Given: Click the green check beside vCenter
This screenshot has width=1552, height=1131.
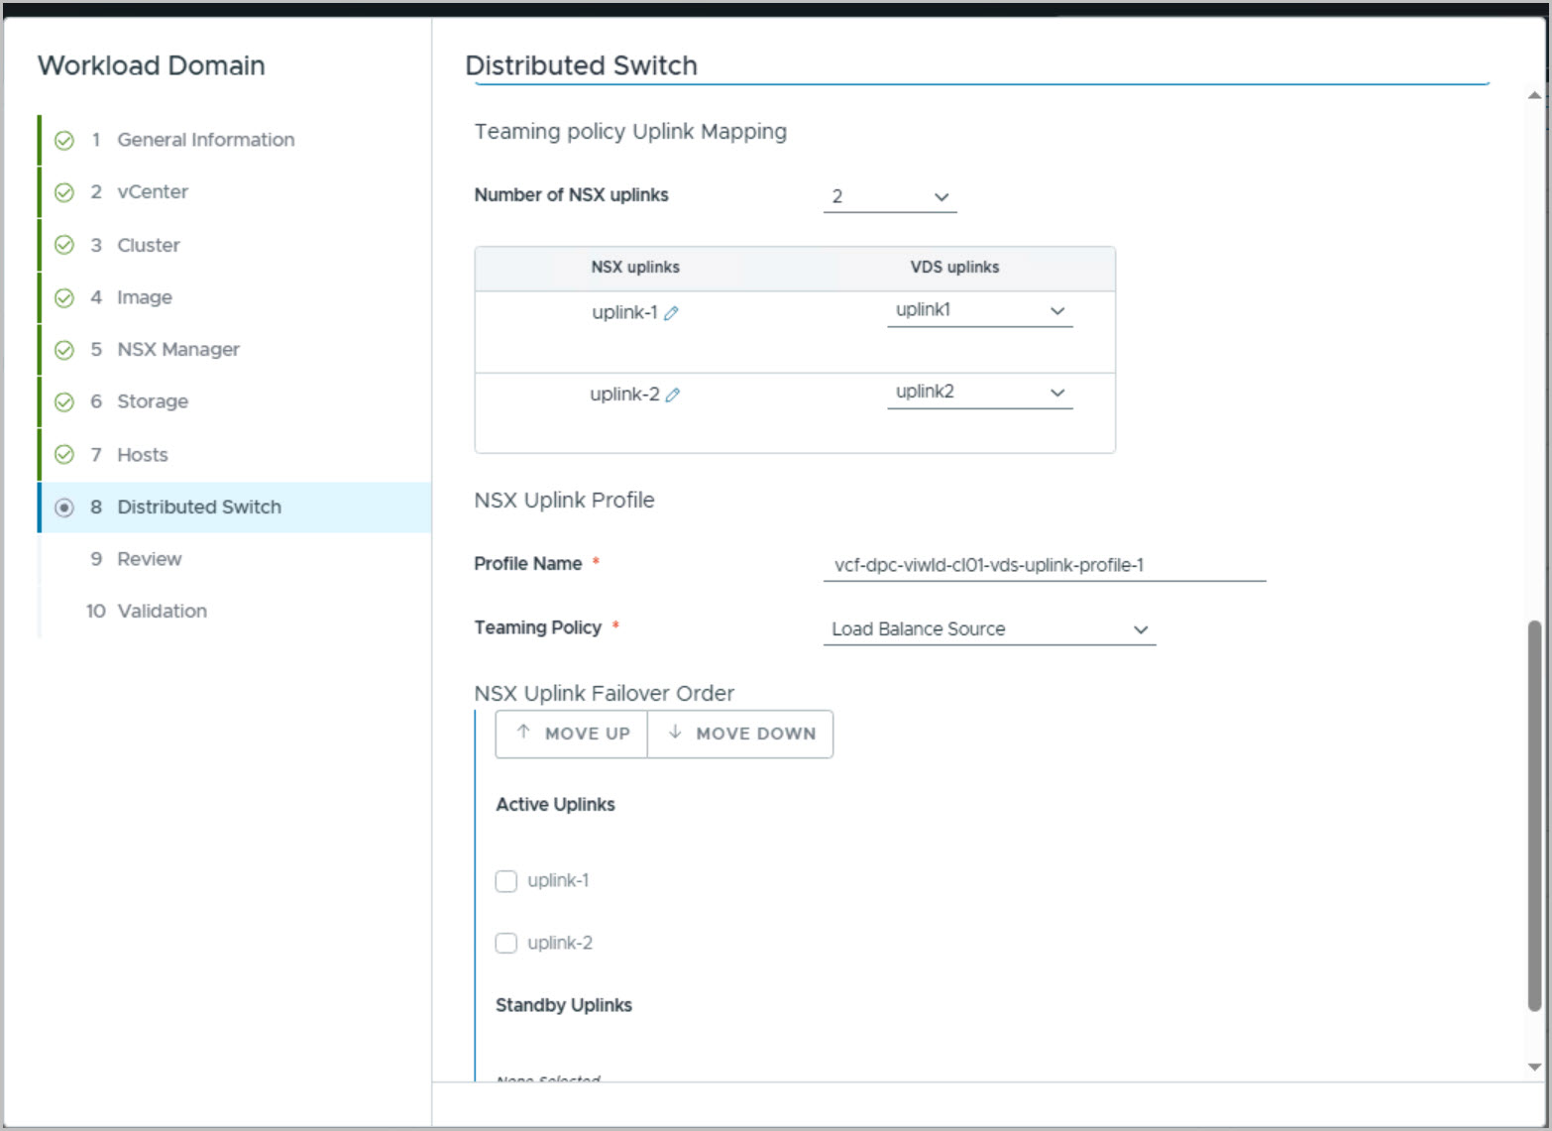Looking at the screenshot, I should [x=64, y=192].
